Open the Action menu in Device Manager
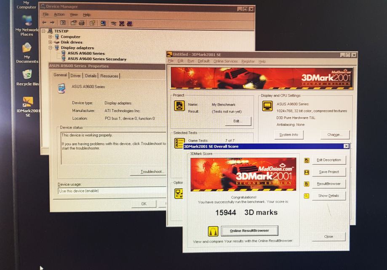Screen dimensions: 387x270 (x=59, y=15)
